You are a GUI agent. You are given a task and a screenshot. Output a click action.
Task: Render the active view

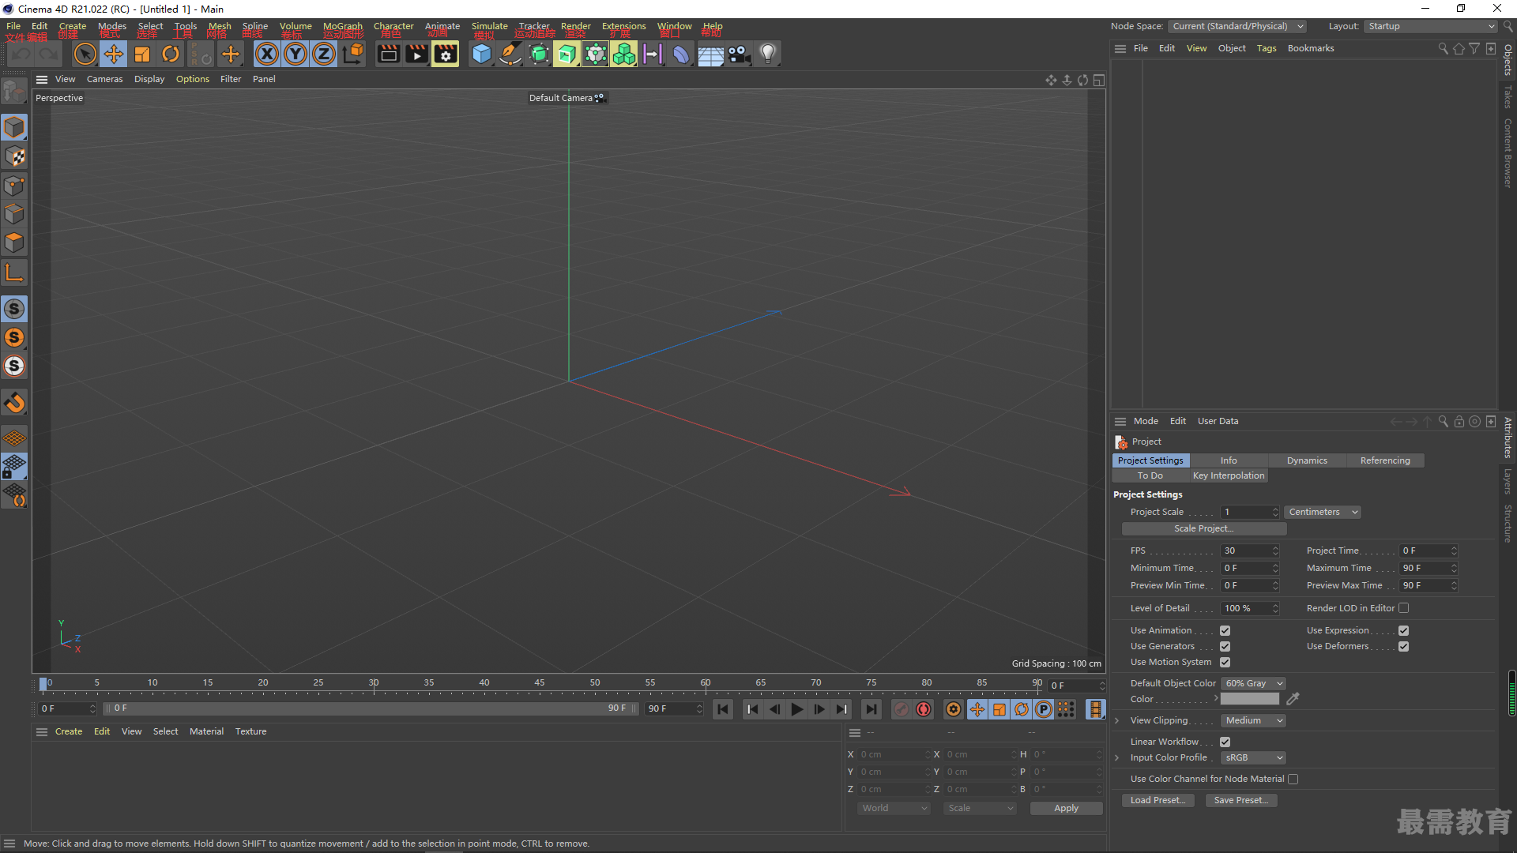point(388,54)
